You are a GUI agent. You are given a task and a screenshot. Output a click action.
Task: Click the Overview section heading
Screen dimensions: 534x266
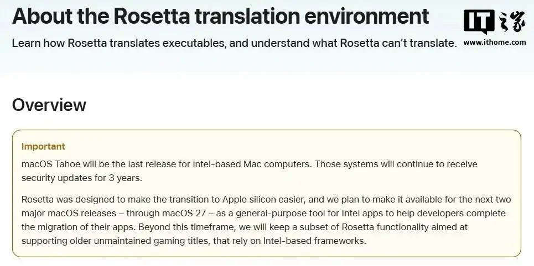point(49,105)
